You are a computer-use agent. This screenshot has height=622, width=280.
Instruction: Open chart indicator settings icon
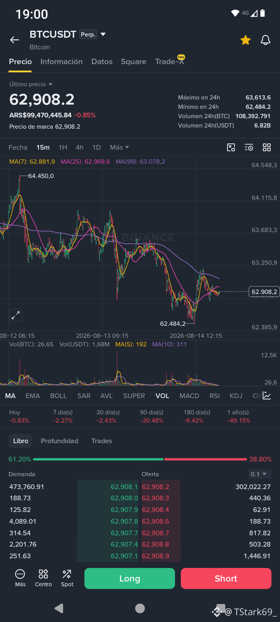249,147
